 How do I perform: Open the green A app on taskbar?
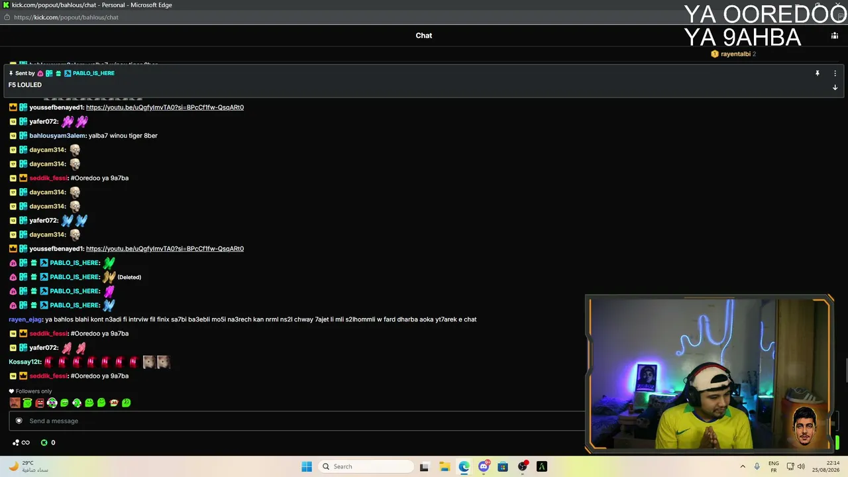tap(542, 466)
